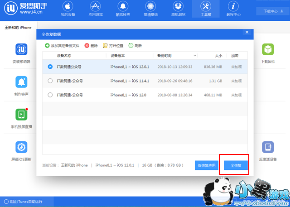This screenshot has height=207, width=290.
Task: Click backup time 2018-09-26 09:48:16
Action: pyautogui.click(x=175, y=81)
